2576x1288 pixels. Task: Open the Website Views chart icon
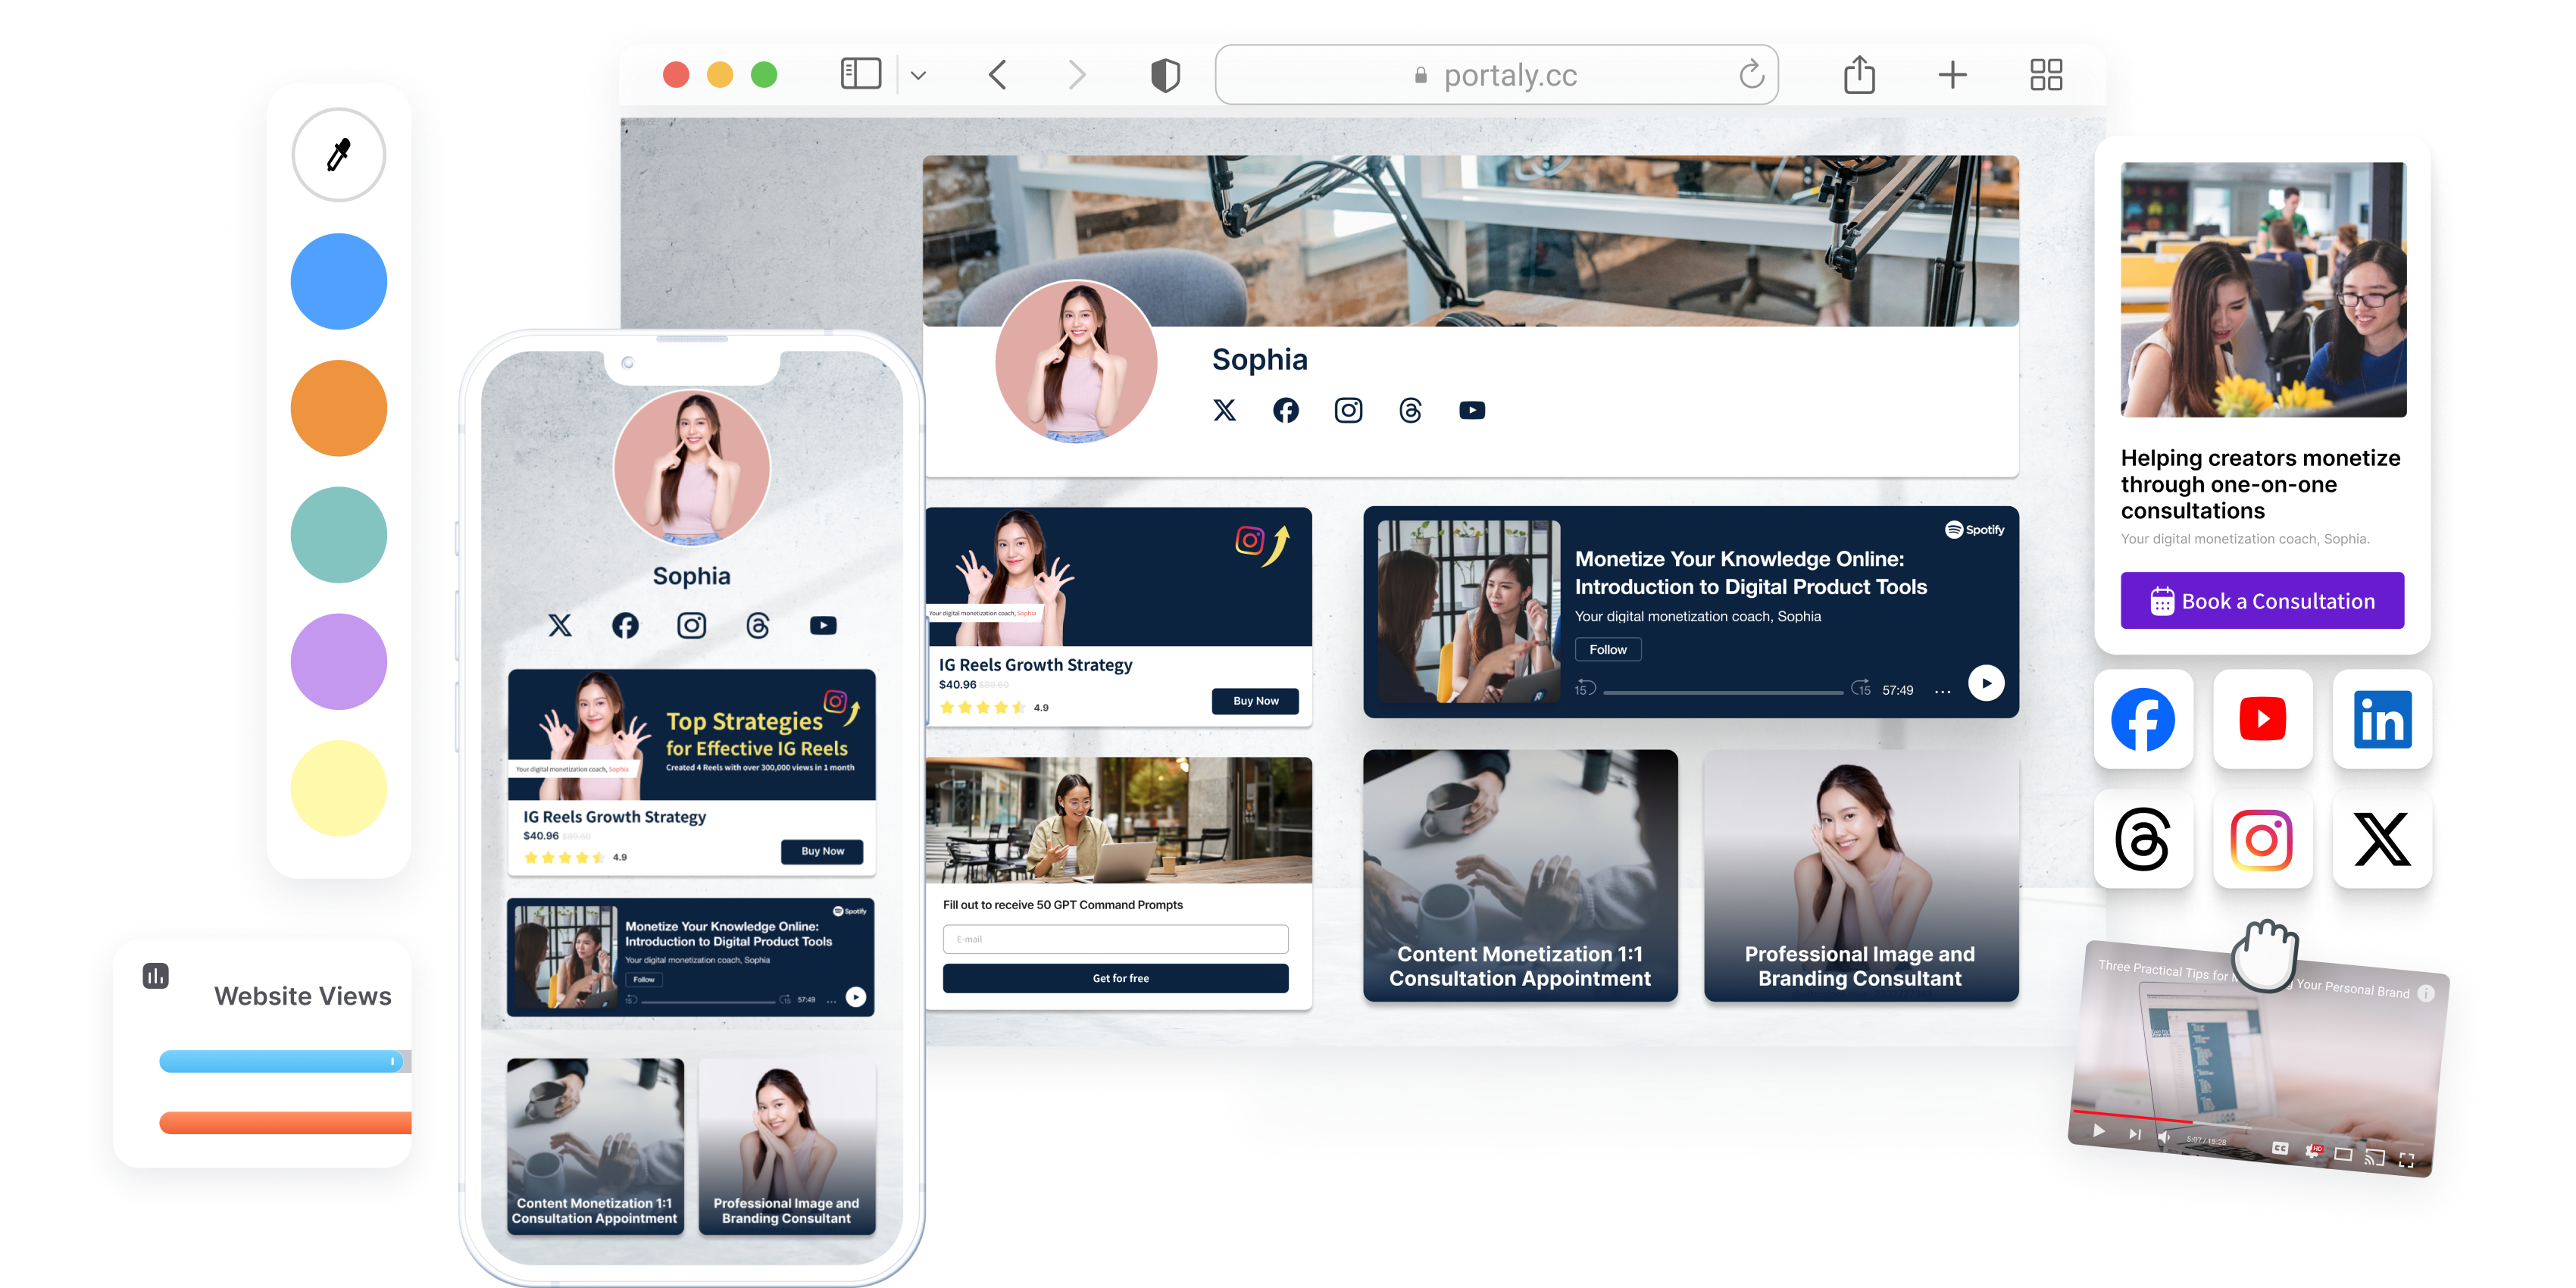[x=156, y=976]
